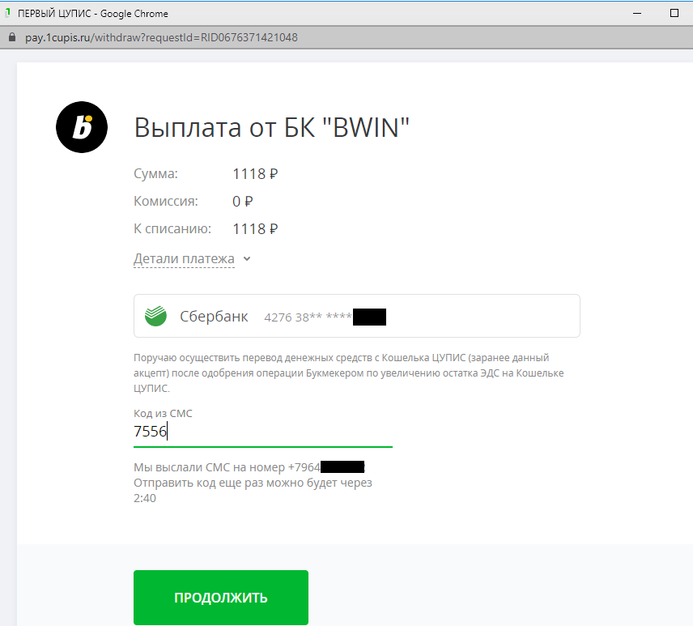The width and height of the screenshot is (693, 626).
Task: Click the green favicon in the title bar
Action: tap(7, 13)
